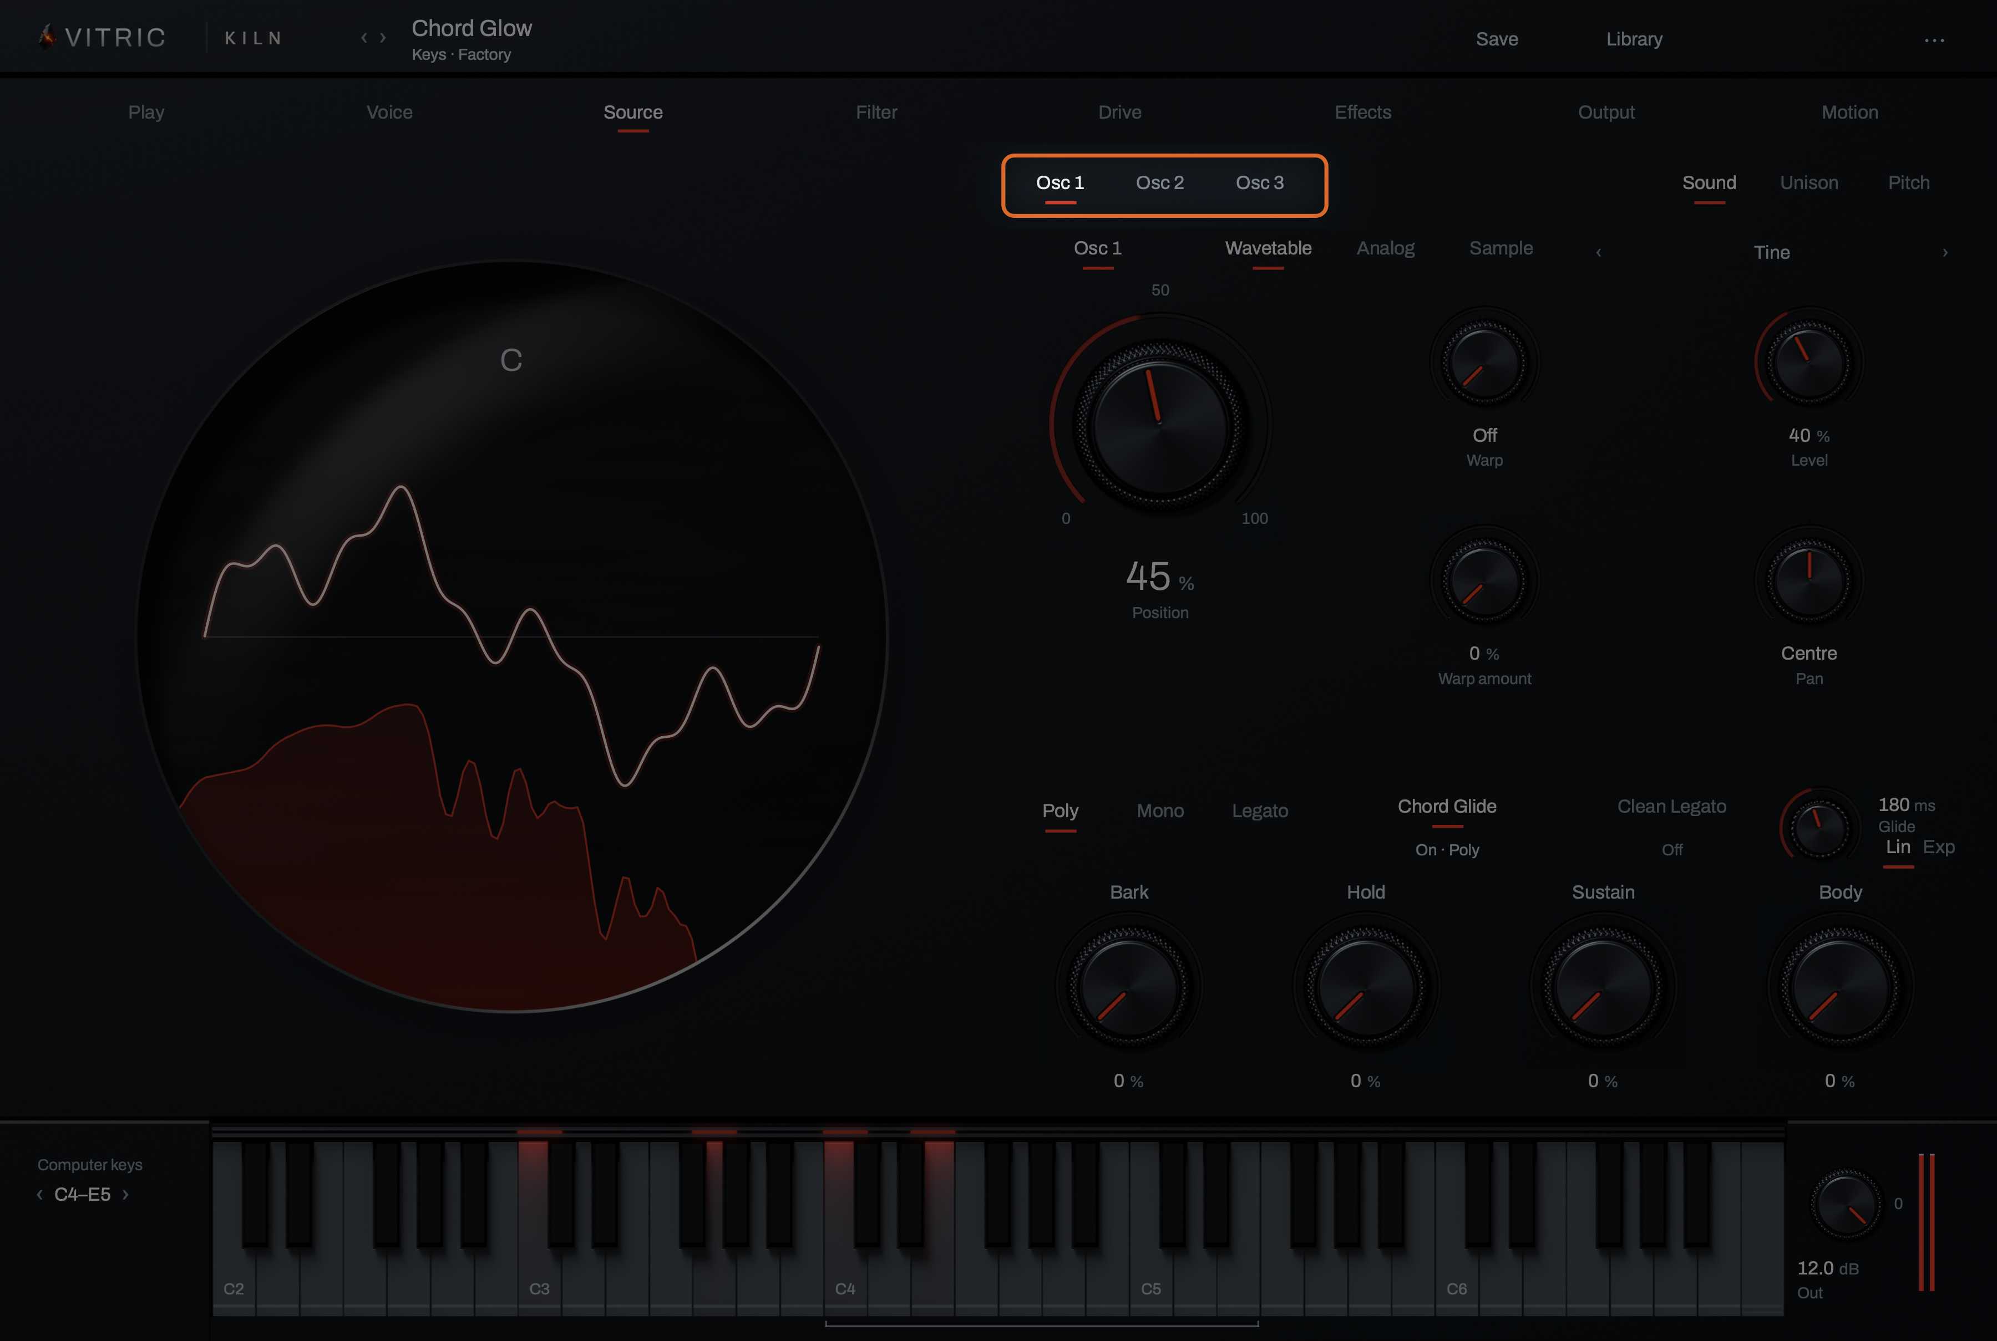1997x1341 pixels.
Task: Click the Glide time knob
Action: [1820, 827]
